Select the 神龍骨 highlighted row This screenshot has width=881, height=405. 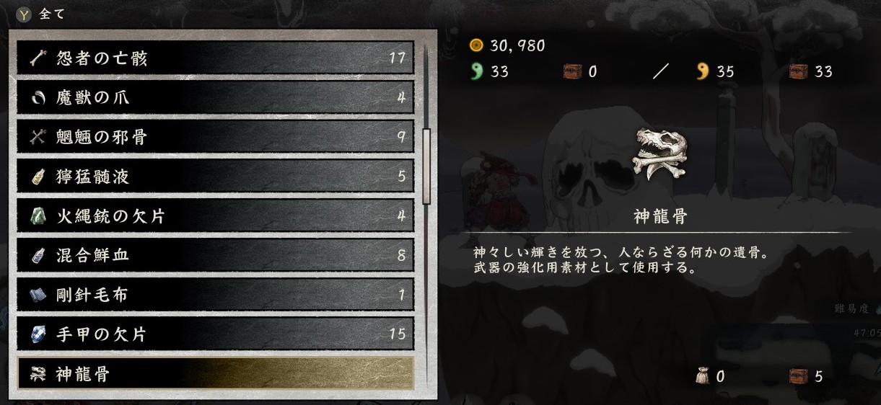(216, 374)
